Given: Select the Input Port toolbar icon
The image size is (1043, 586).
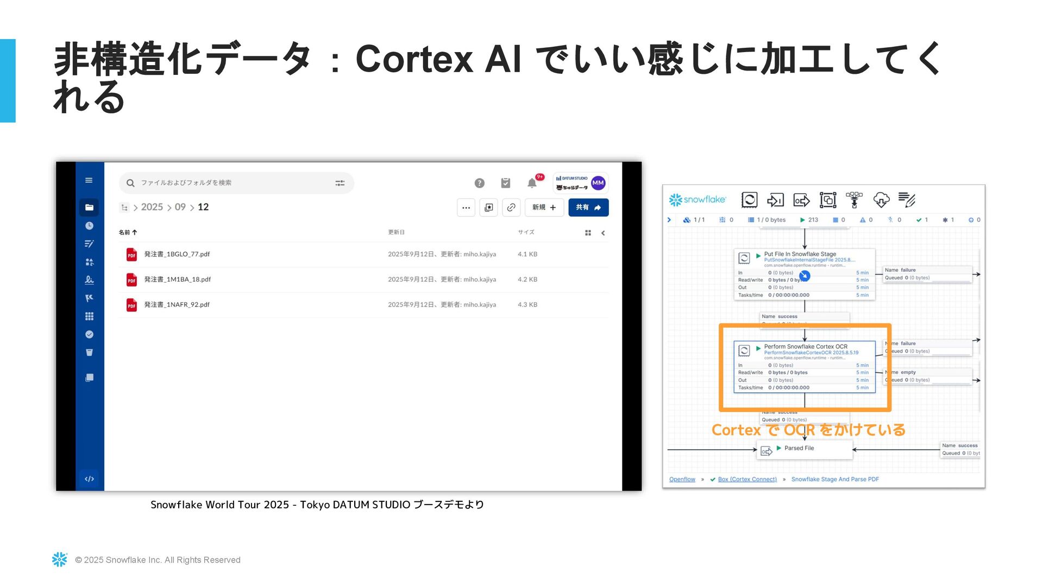Looking at the screenshot, I should click(775, 200).
